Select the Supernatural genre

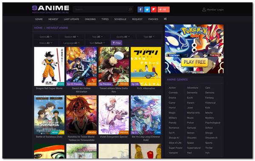coord(194,148)
